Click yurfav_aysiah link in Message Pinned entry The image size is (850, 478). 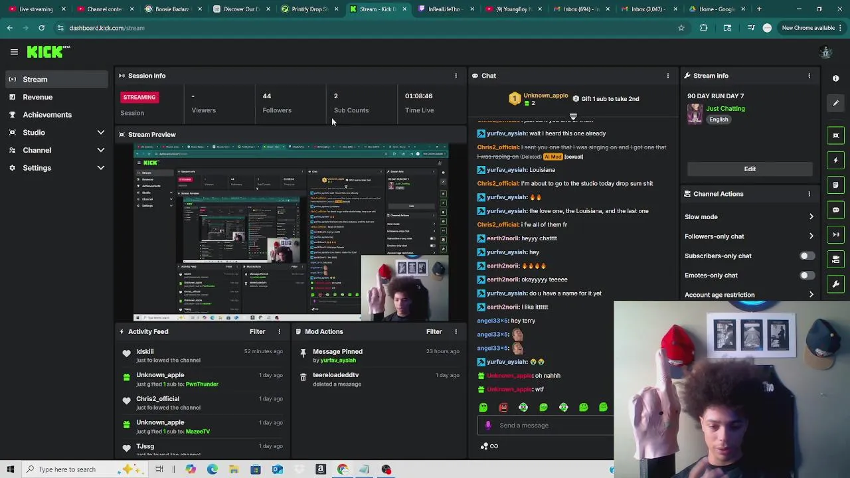338,360
